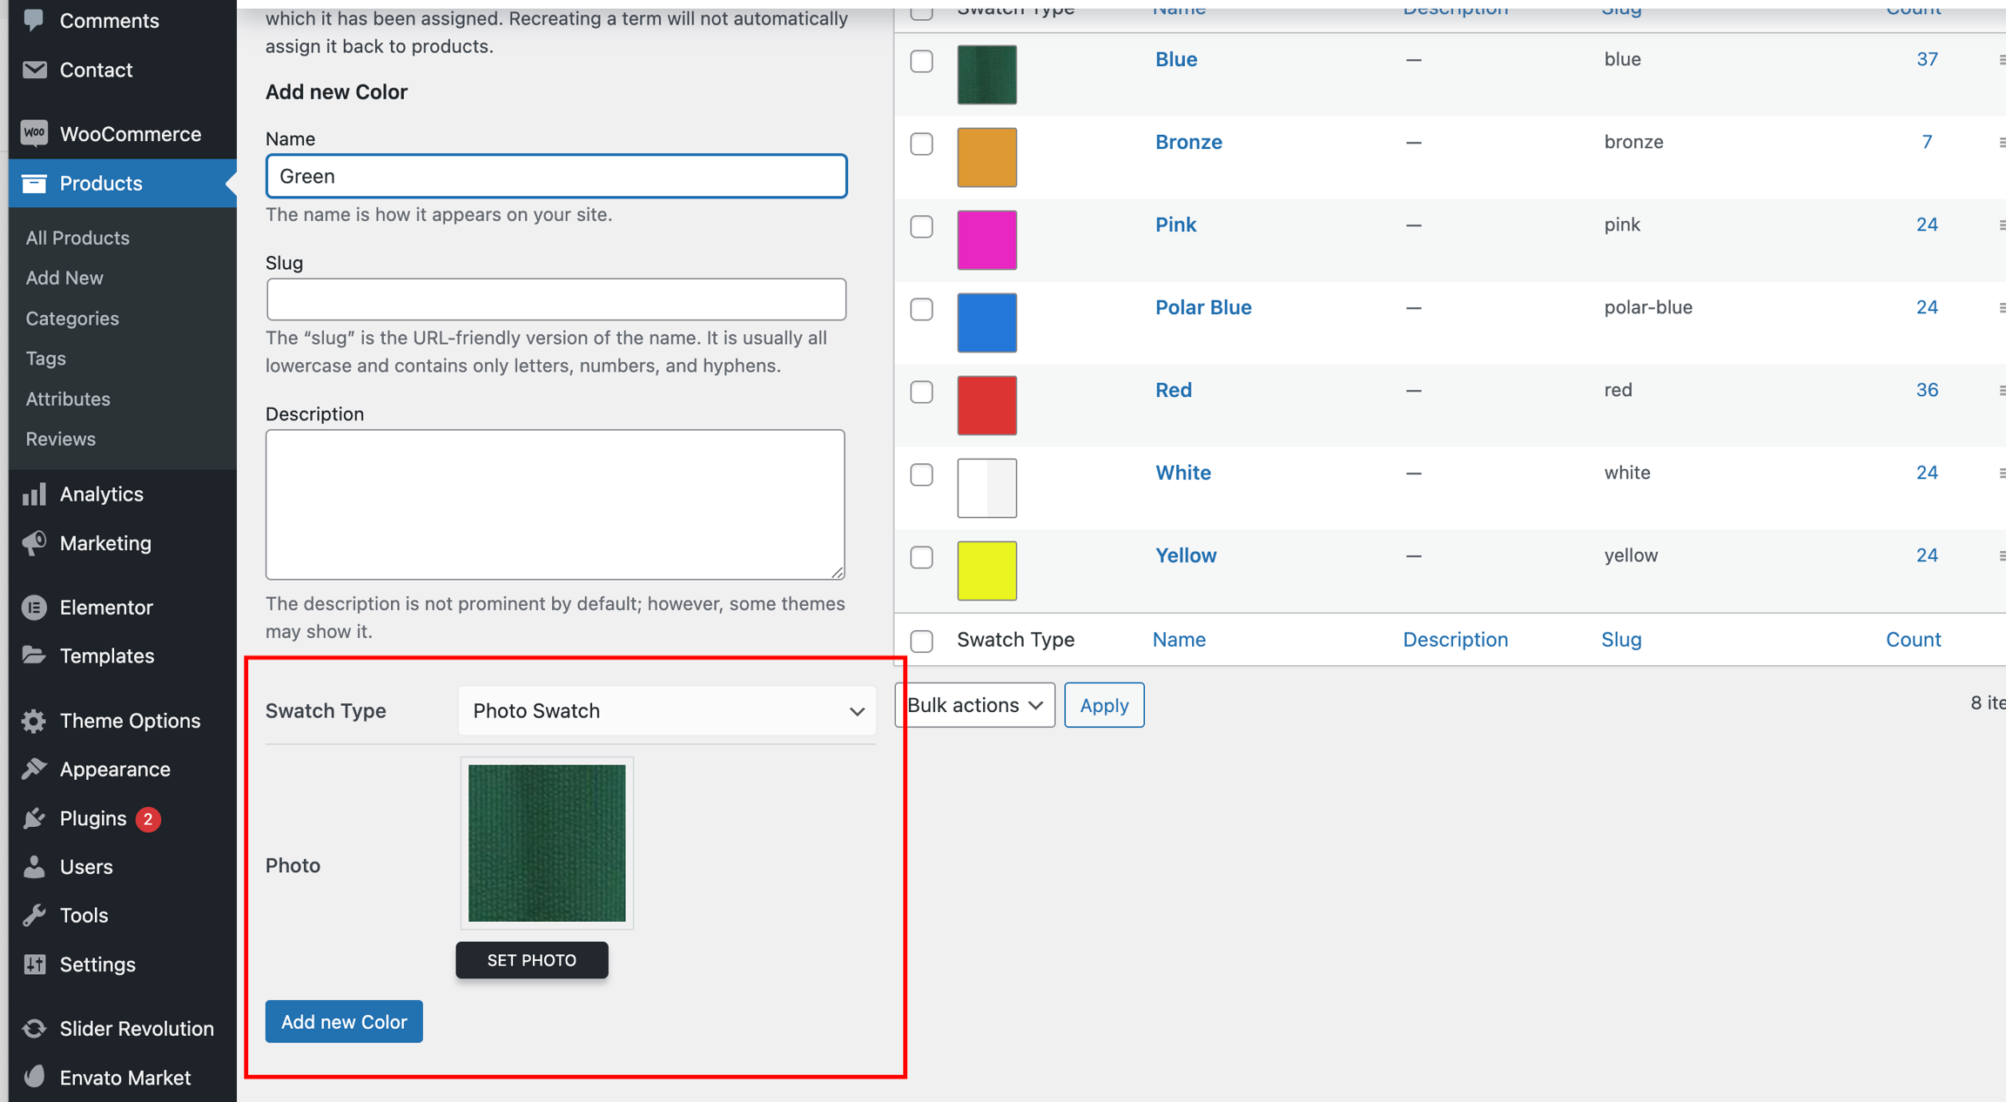Click the Pink color swatch
This screenshot has width=2006, height=1102.
986,239
